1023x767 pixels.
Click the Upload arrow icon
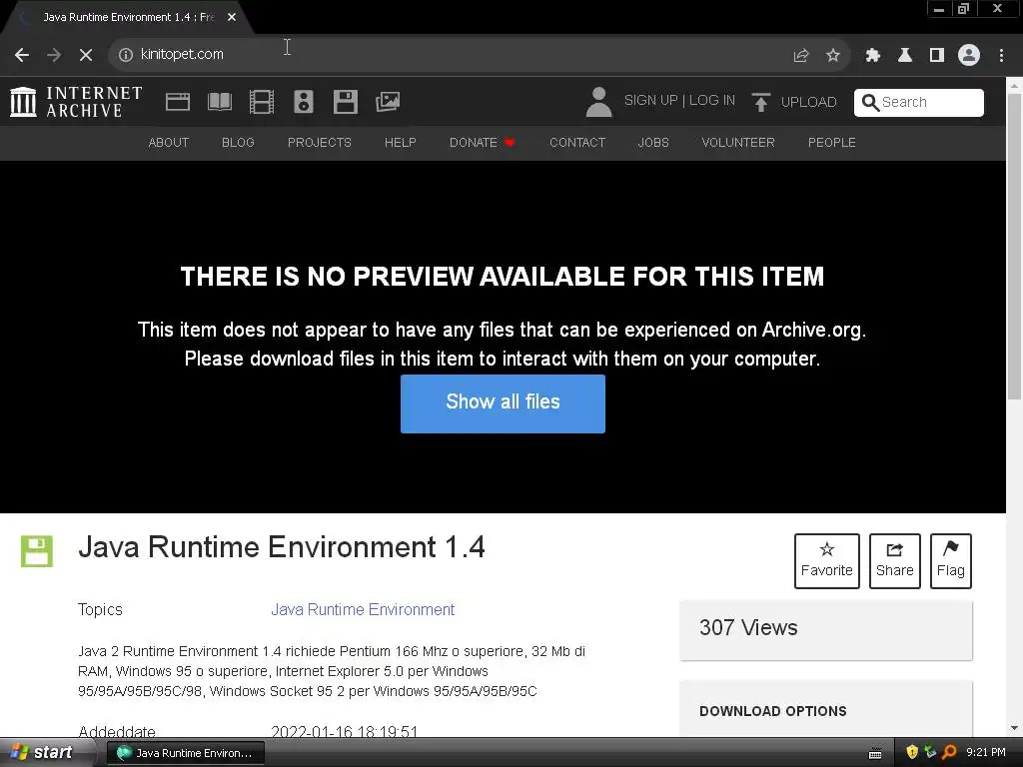[760, 102]
